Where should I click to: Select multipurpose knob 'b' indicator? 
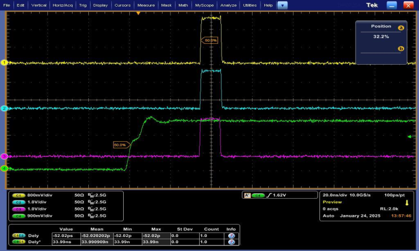pyautogui.click(x=401, y=49)
